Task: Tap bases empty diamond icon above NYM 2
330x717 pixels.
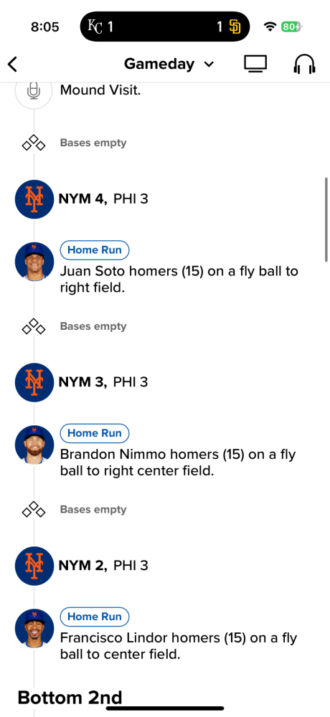Action: point(34,510)
